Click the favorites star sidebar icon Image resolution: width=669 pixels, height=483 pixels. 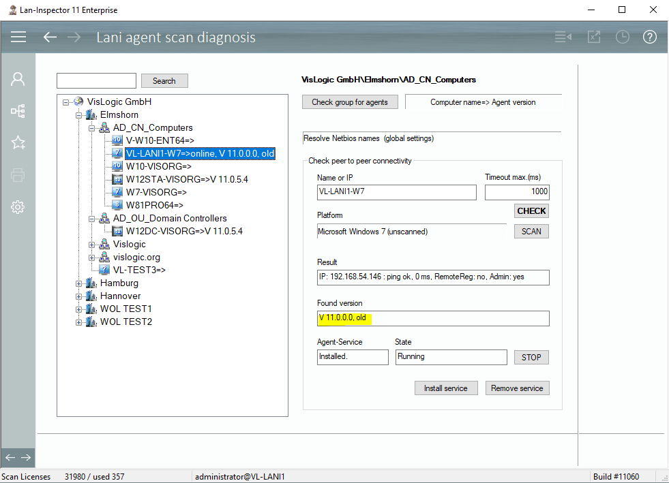click(x=18, y=142)
